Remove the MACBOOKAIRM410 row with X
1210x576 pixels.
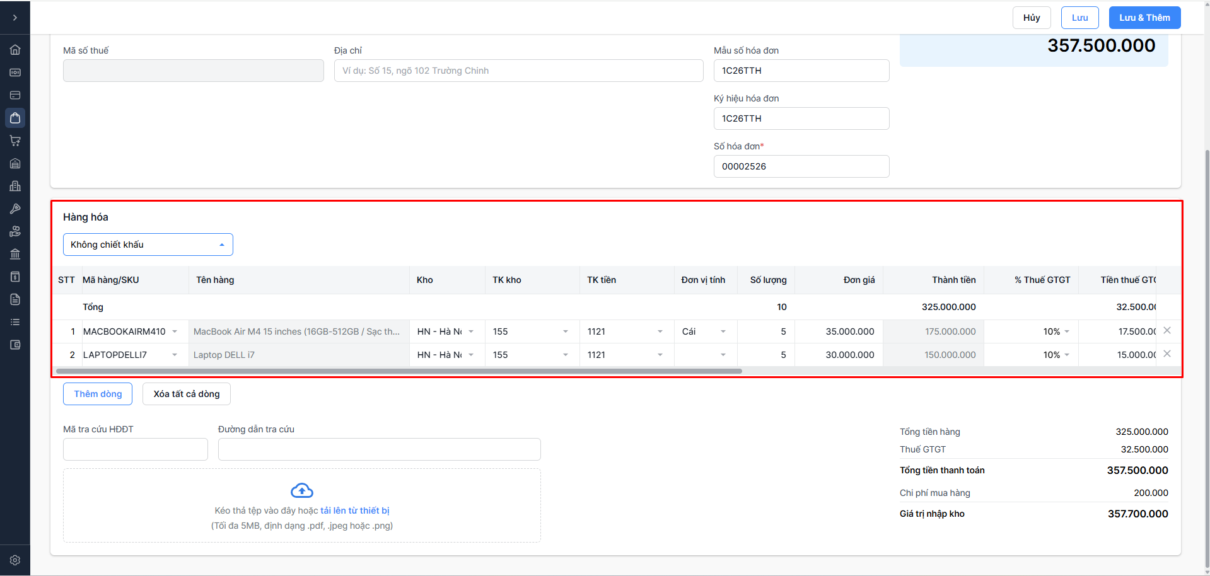[x=1167, y=330]
